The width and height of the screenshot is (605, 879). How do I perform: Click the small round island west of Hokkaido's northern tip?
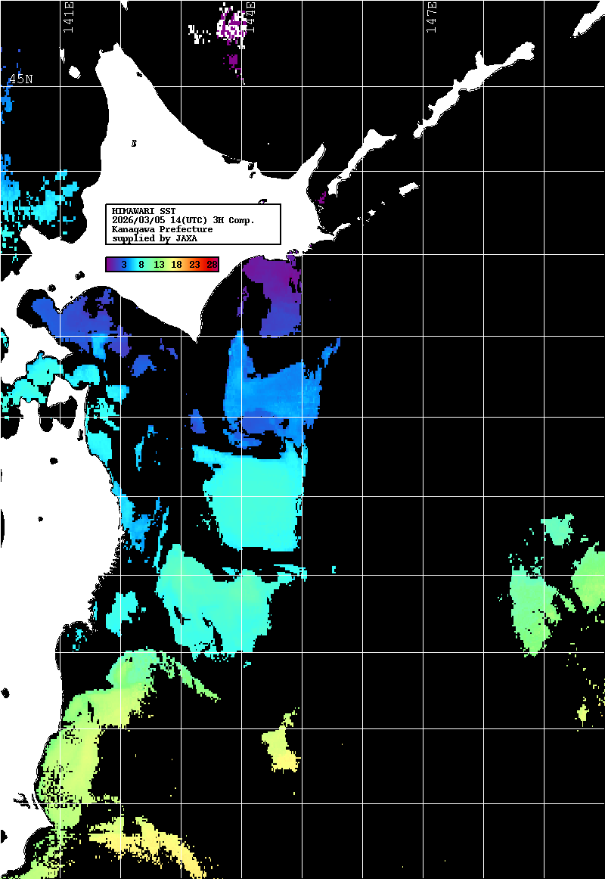[x=75, y=73]
